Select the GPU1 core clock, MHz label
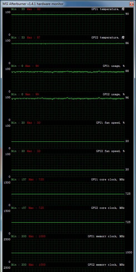 pyautogui.click(x=108, y=180)
